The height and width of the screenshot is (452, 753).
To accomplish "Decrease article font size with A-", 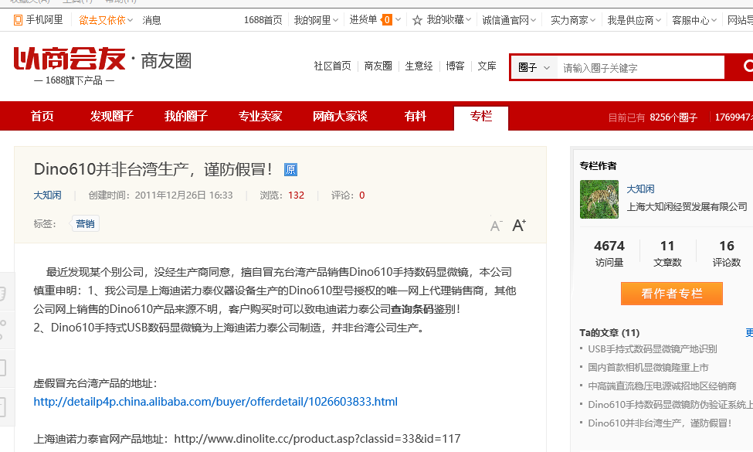I will pyautogui.click(x=494, y=226).
